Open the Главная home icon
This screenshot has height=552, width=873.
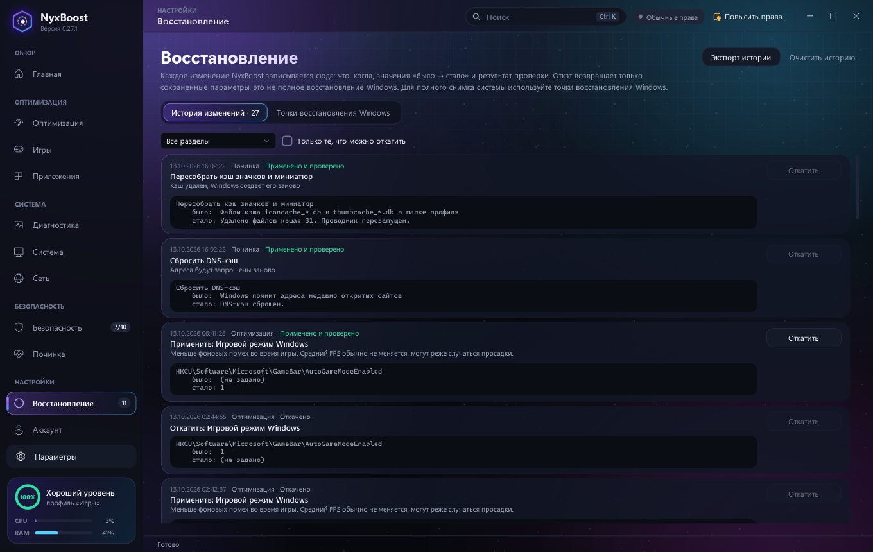click(20, 74)
